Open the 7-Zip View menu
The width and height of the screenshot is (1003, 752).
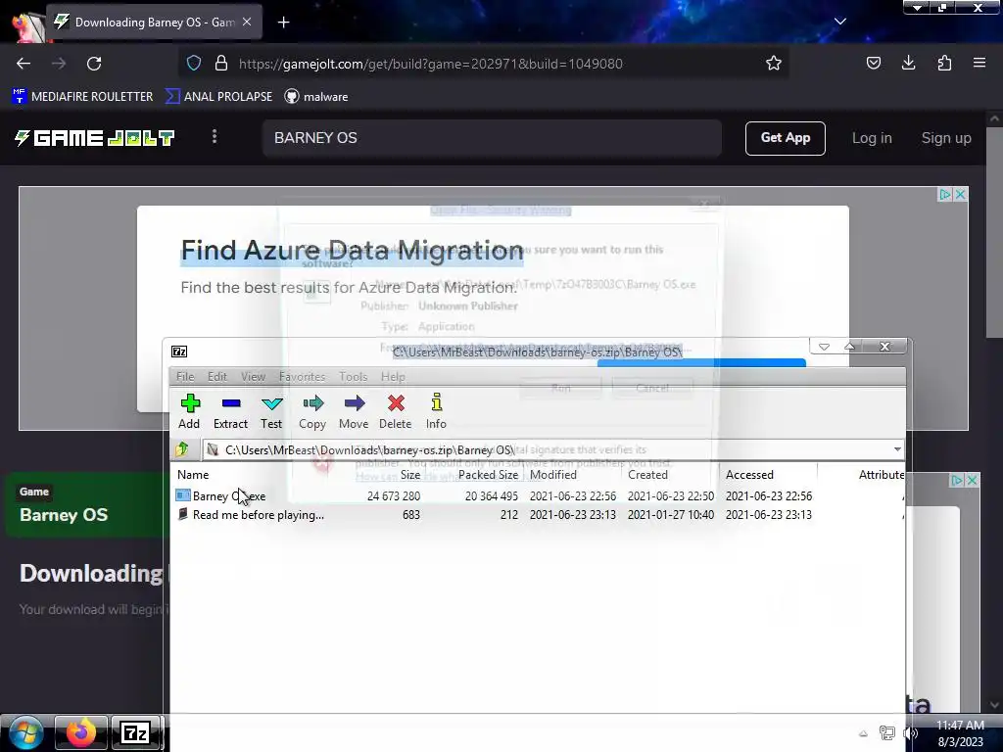click(253, 377)
